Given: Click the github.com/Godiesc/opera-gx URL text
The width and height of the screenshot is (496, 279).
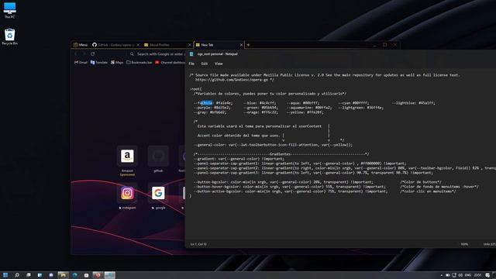Looking at the screenshot, I should click(x=232, y=80).
